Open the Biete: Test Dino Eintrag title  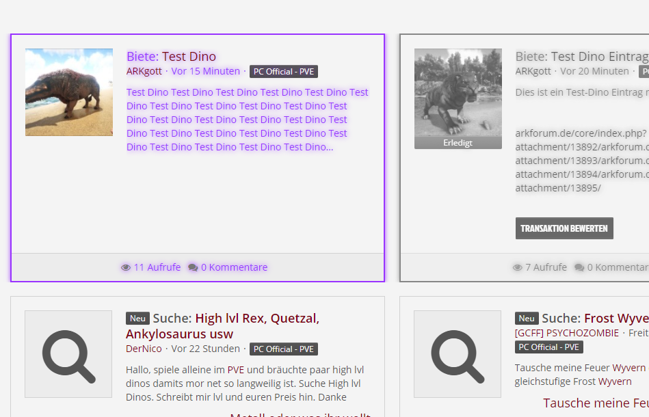(x=581, y=57)
